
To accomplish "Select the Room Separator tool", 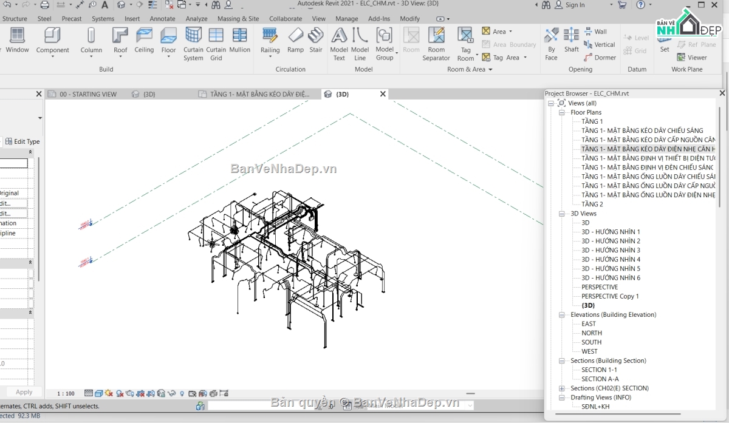I will (436, 44).
